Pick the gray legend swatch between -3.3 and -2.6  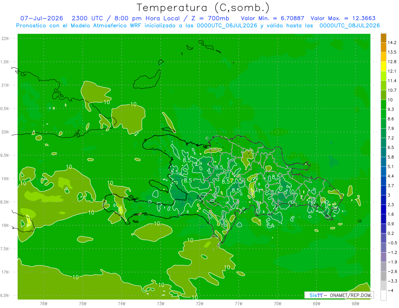[x=383, y=276]
